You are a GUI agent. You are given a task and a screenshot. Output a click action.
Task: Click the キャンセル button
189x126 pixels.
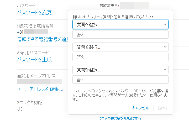pos(140,108)
